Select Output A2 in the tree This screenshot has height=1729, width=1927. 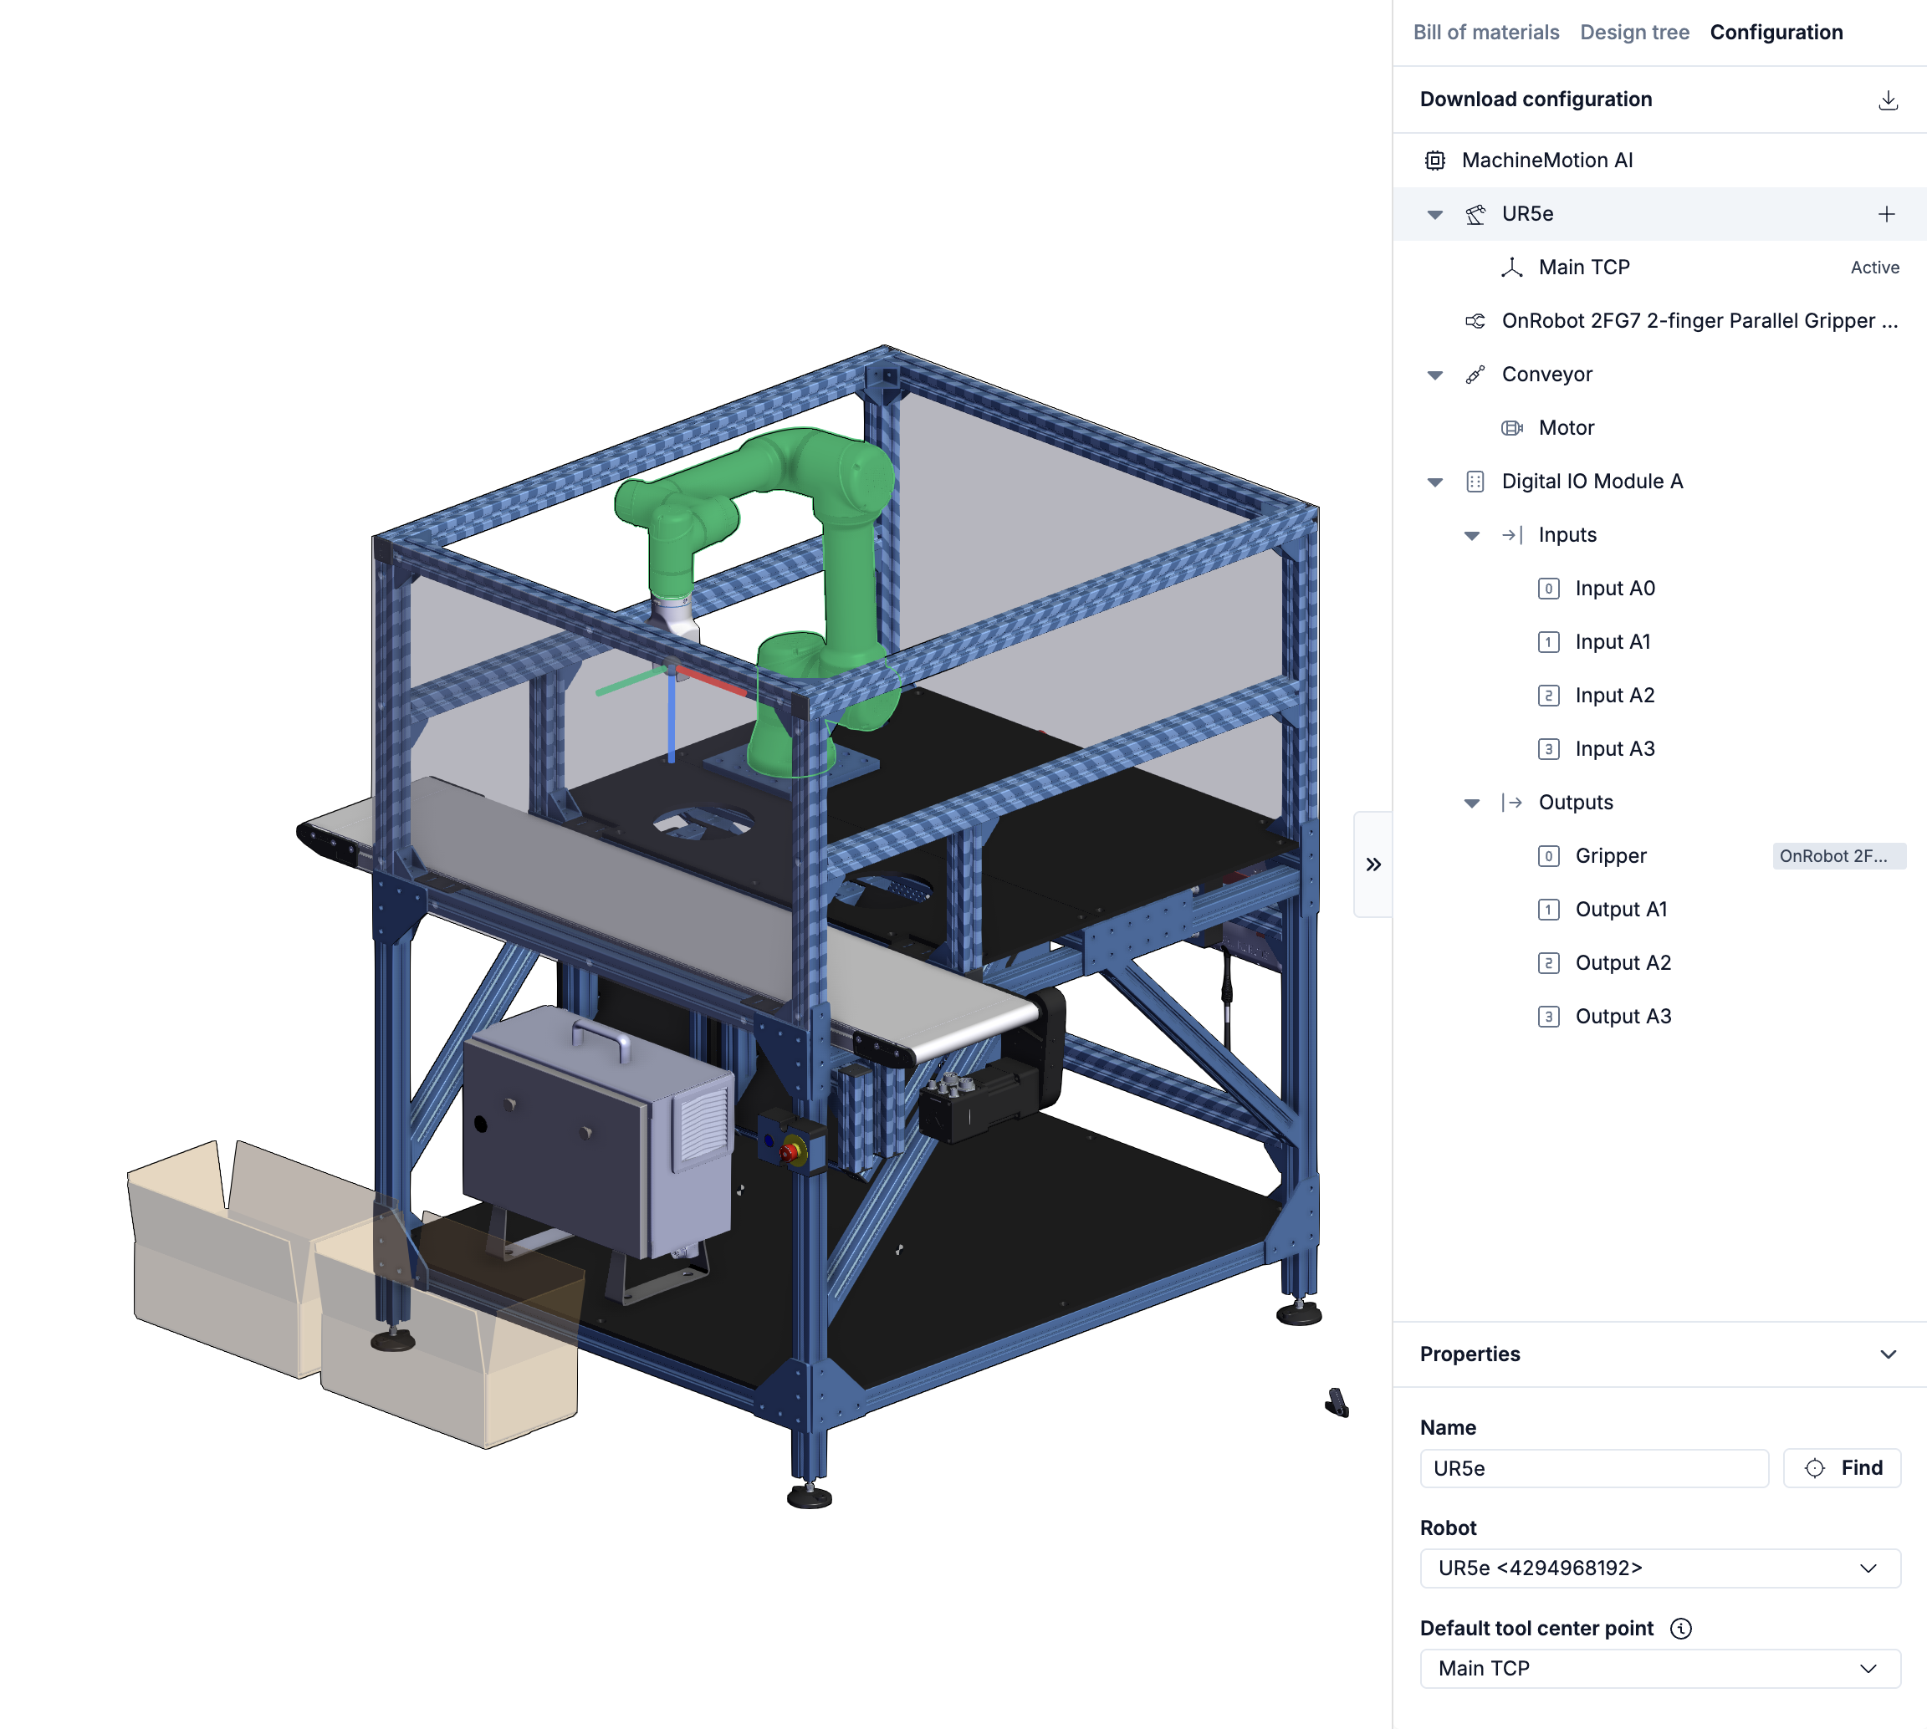(1659, 963)
